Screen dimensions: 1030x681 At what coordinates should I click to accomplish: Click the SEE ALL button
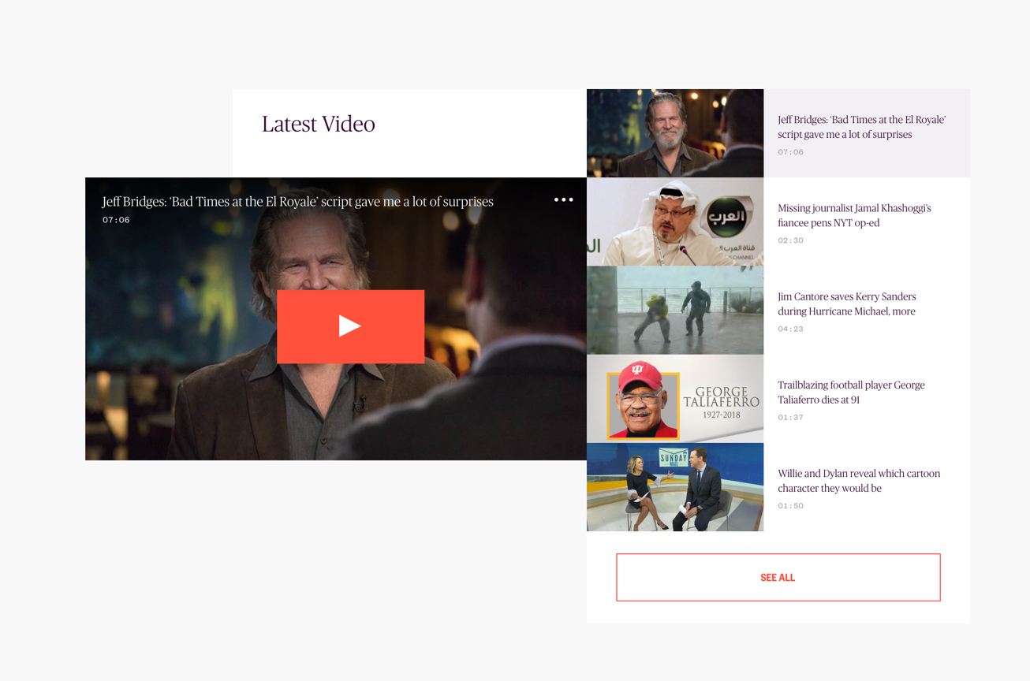(778, 578)
